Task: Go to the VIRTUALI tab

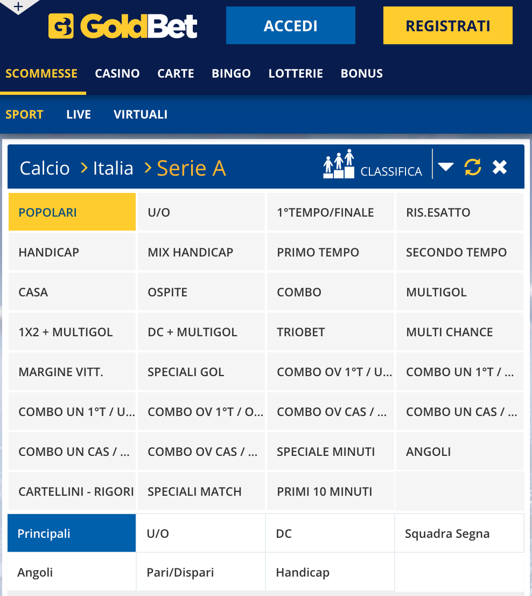Action: coord(141,114)
